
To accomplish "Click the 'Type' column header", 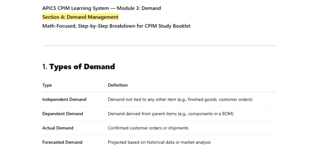I will coord(47,85).
